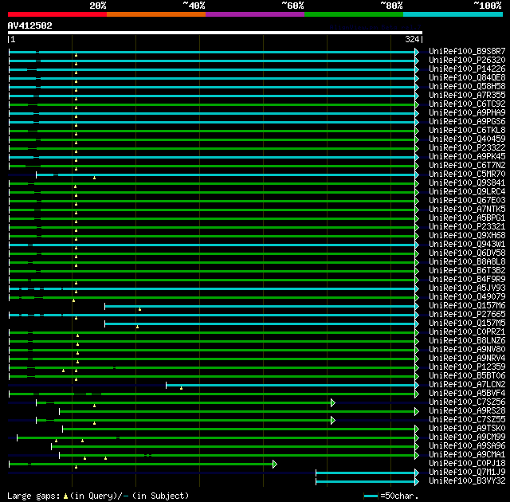Select UniRef100_P23321 hit name

[467, 227]
